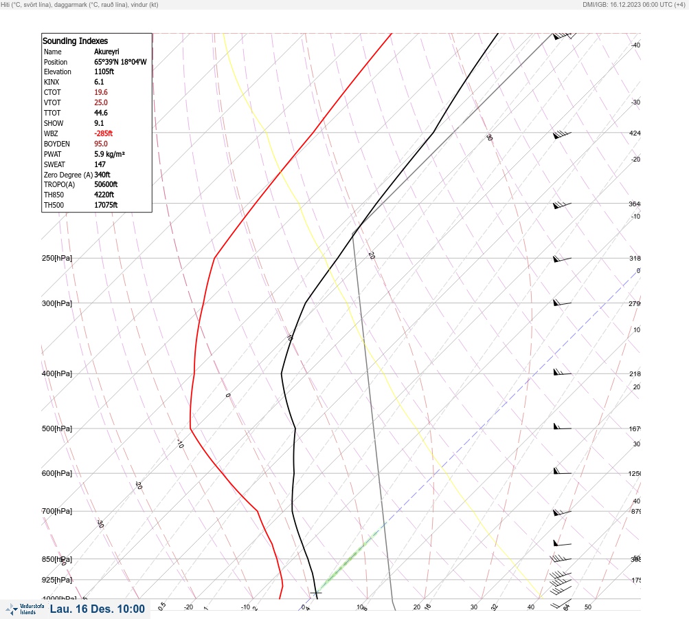Click the 'BOYDEN' index label
Viewport: 689px width, 619px height.
[57, 144]
